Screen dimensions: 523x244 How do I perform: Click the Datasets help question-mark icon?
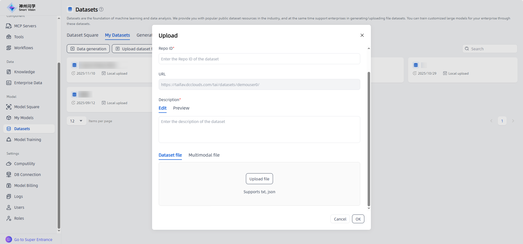click(101, 9)
